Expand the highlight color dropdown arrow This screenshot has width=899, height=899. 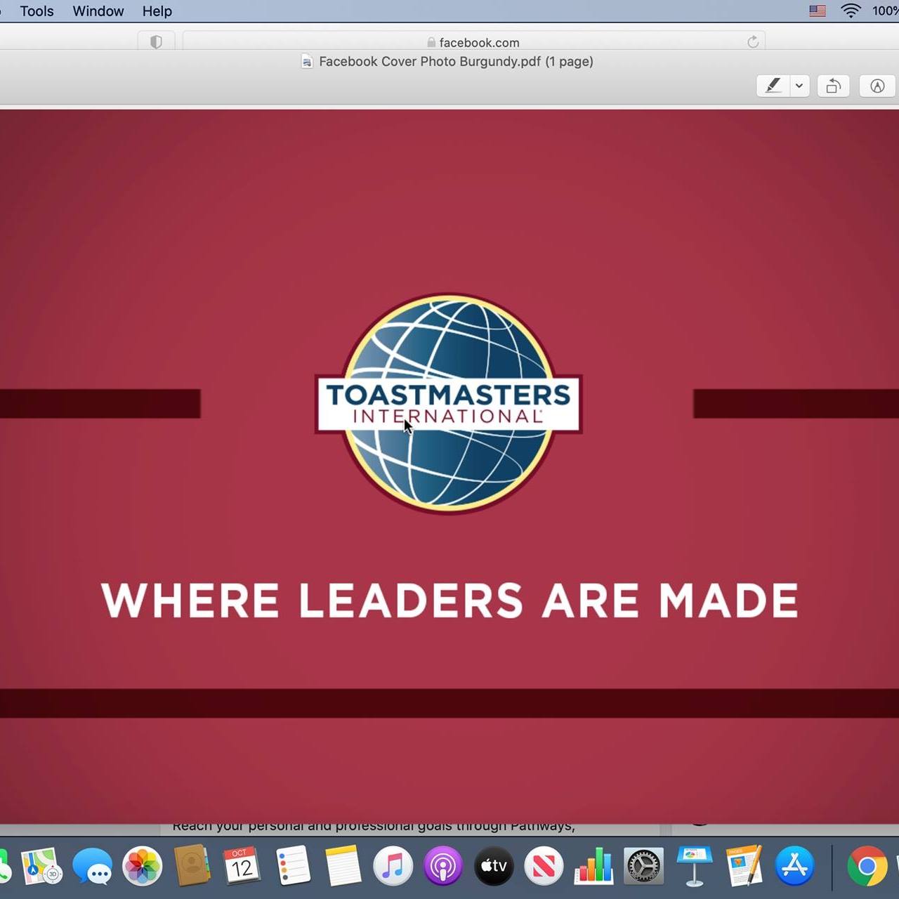tap(799, 86)
